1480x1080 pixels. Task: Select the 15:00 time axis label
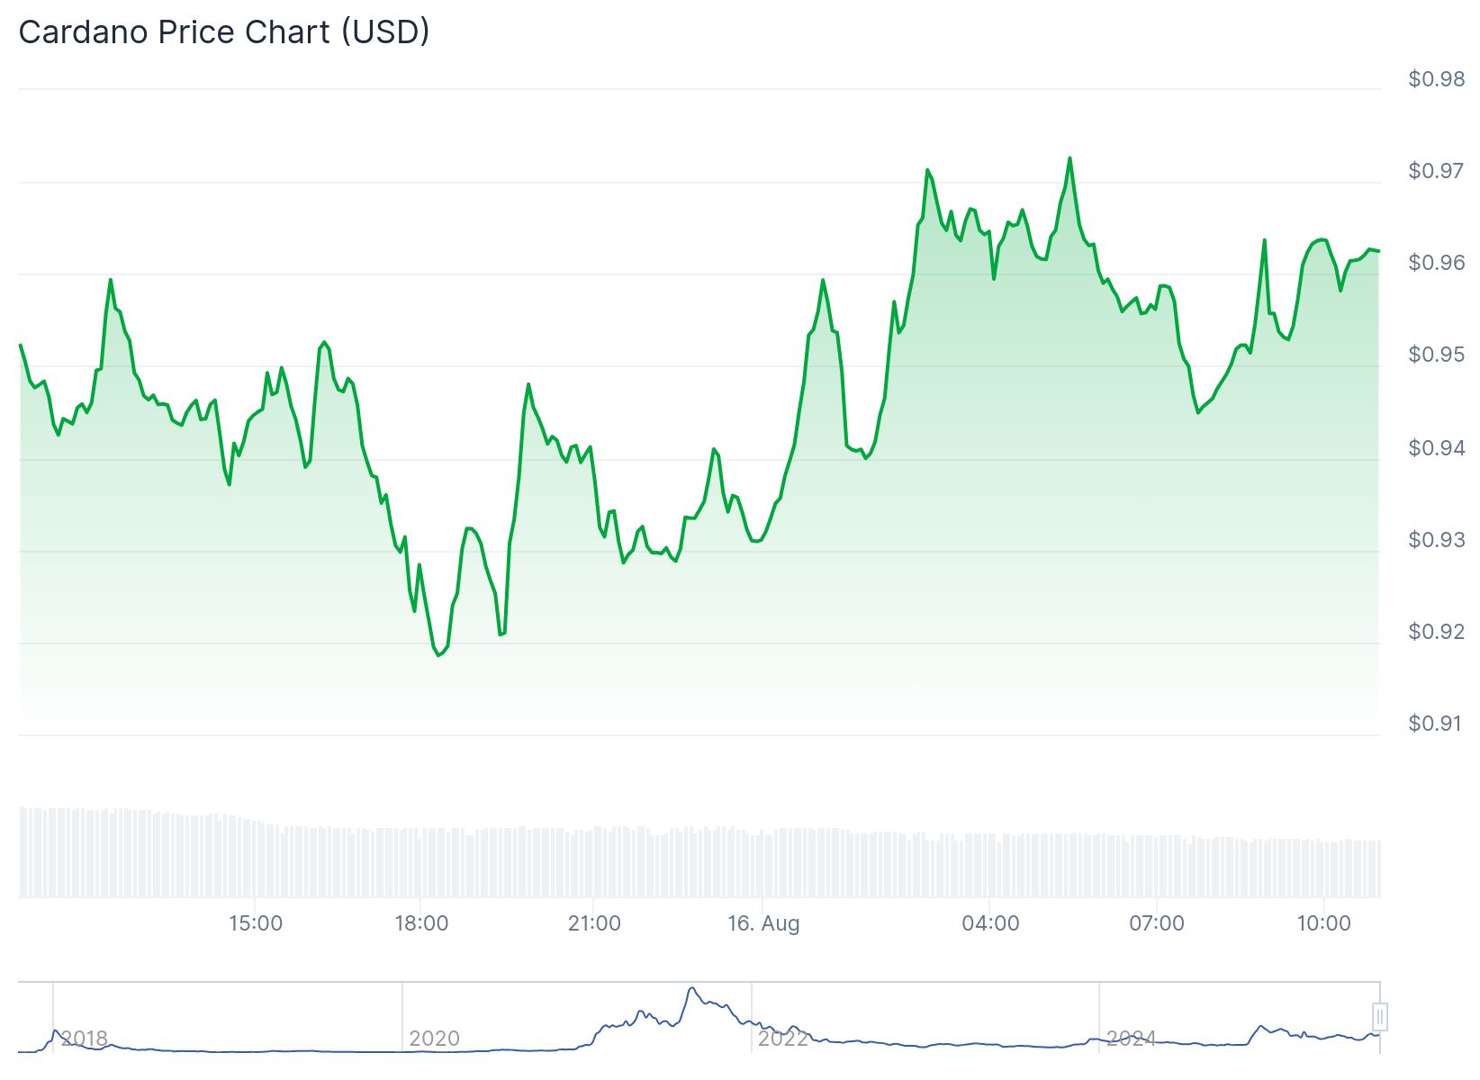click(x=256, y=923)
